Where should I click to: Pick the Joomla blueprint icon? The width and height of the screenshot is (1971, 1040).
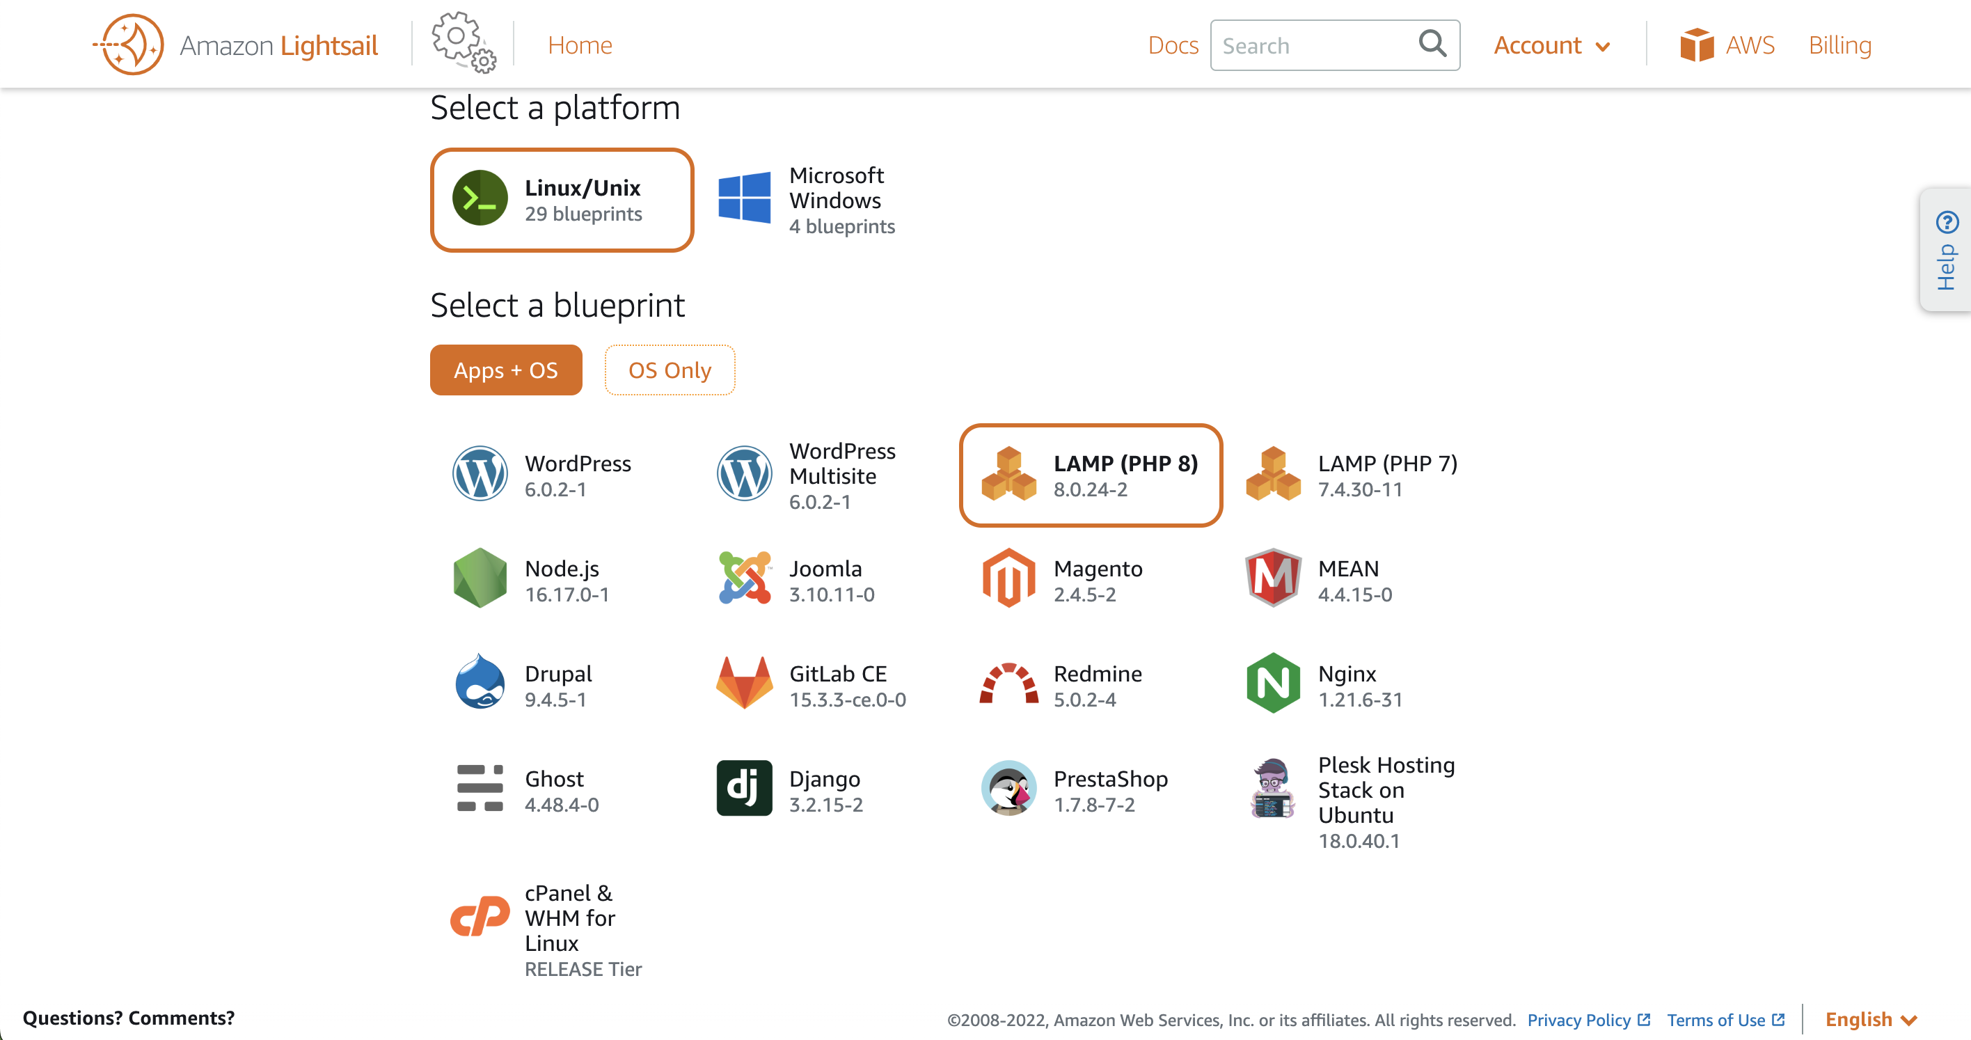(x=744, y=578)
